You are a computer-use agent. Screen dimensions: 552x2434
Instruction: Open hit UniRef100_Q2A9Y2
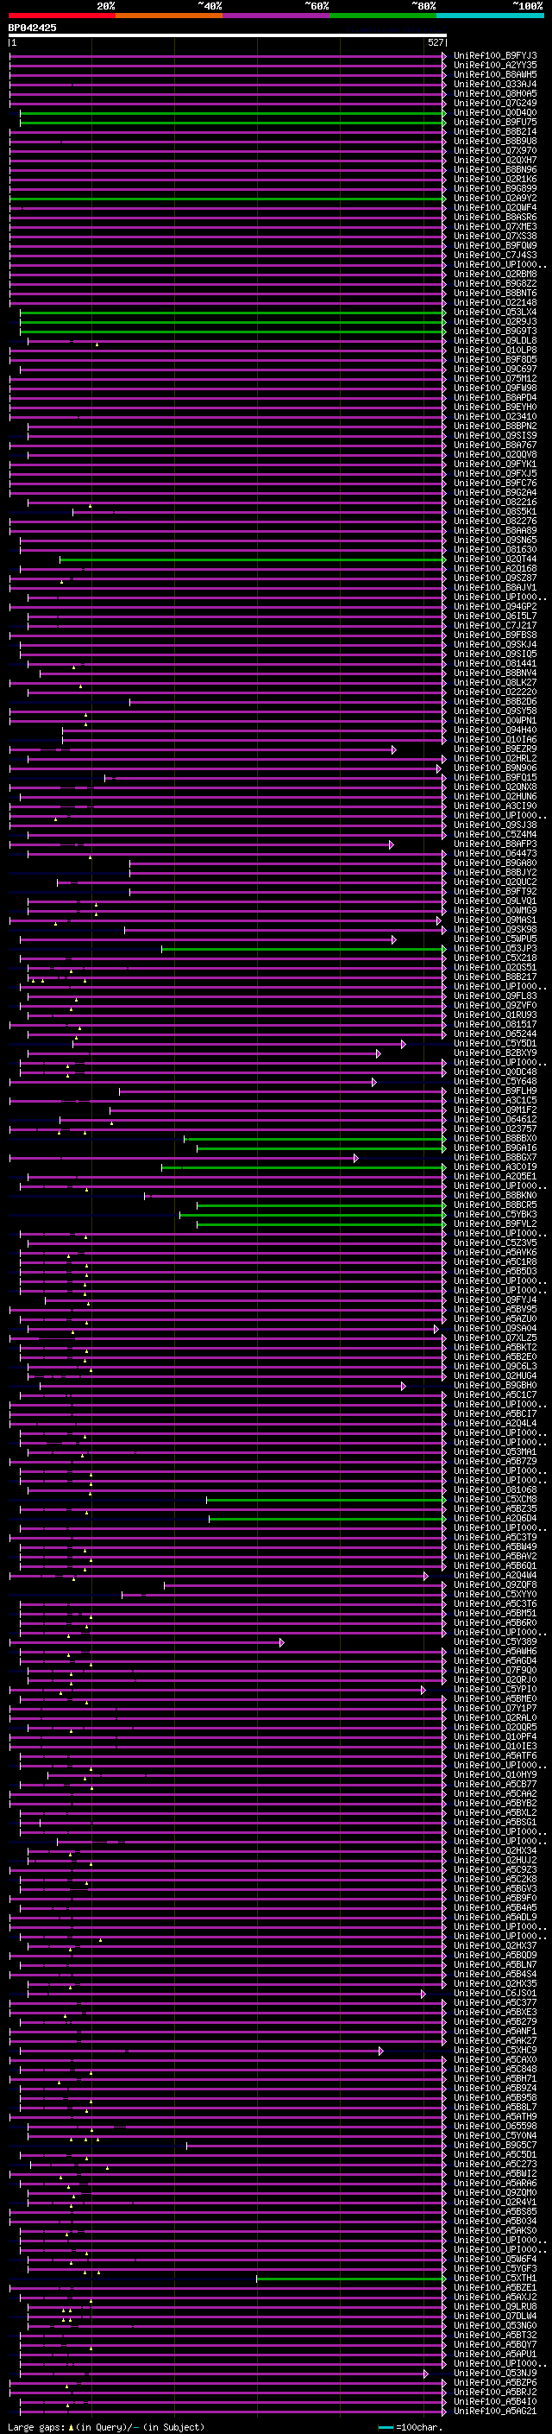[x=495, y=199]
